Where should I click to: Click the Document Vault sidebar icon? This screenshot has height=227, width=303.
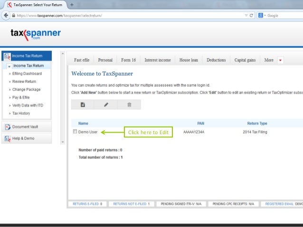coord(8,127)
